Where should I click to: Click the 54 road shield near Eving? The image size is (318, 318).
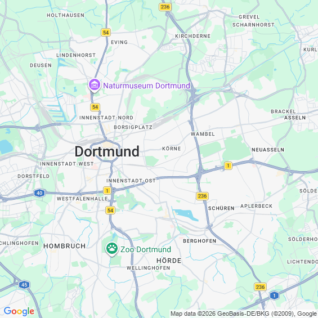click(x=106, y=33)
